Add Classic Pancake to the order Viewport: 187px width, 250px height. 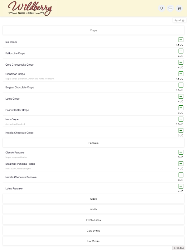pyautogui.click(x=181, y=152)
